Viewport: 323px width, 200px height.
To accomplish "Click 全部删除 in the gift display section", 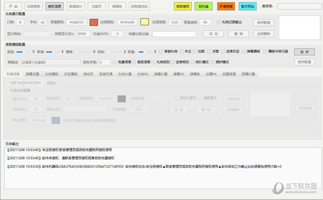I will point(263,33).
